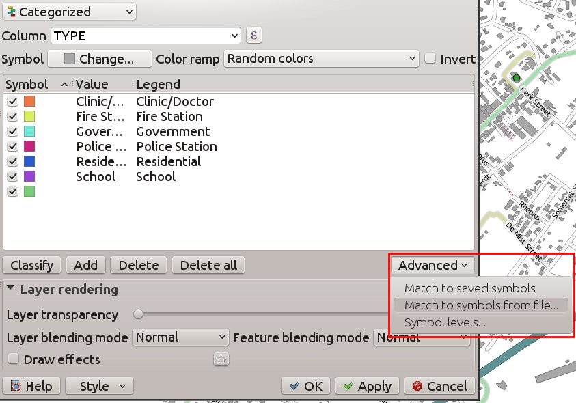Uncheck the Residential category checkbox
This screenshot has width=576, height=403.
[12, 161]
